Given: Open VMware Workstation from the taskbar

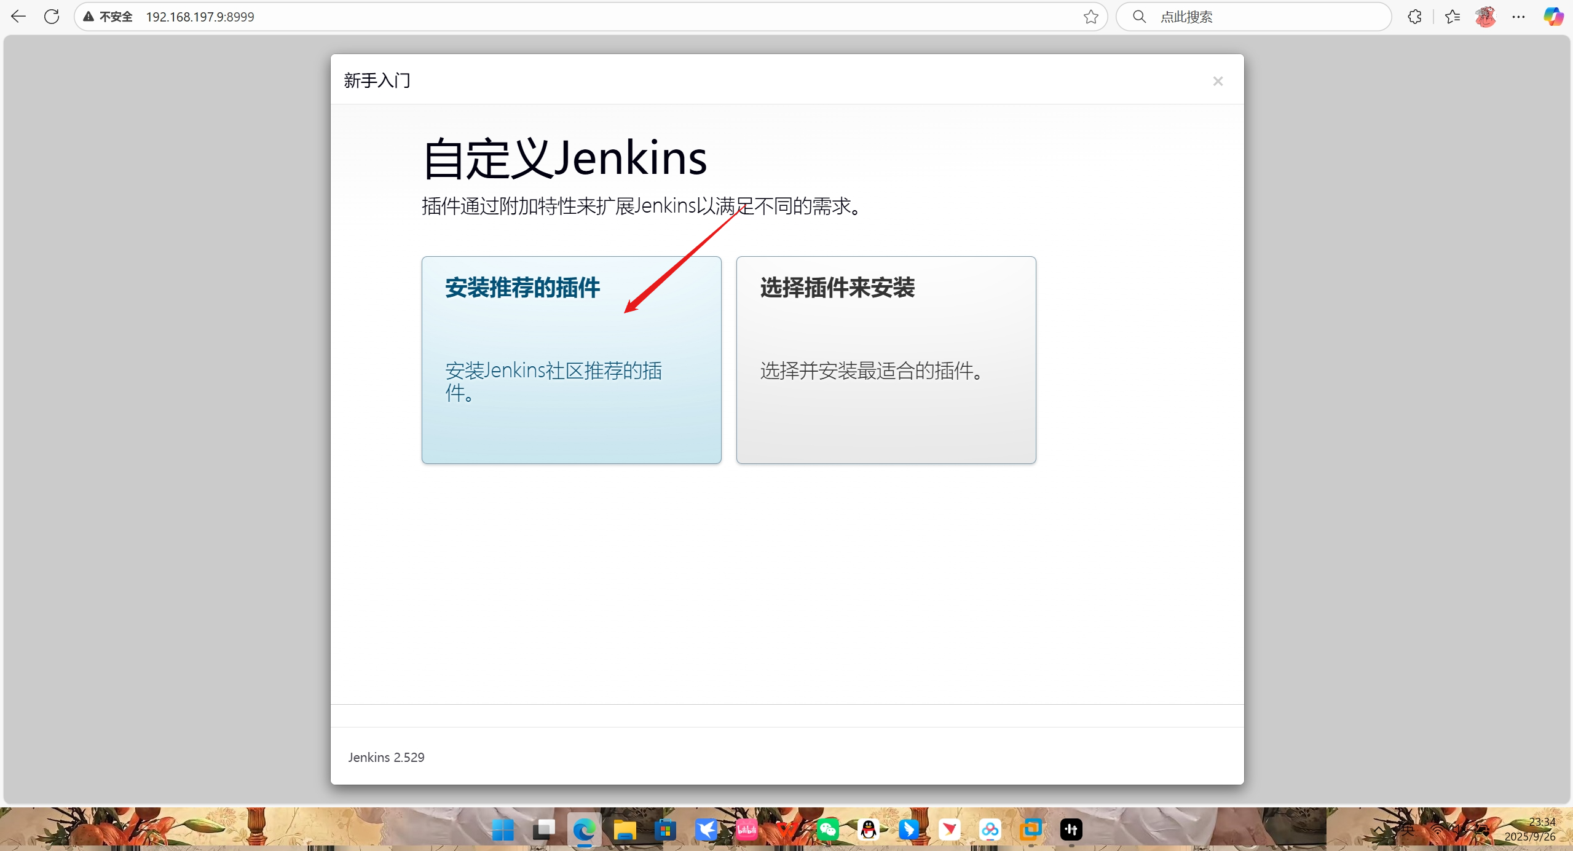Looking at the screenshot, I should (1030, 829).
